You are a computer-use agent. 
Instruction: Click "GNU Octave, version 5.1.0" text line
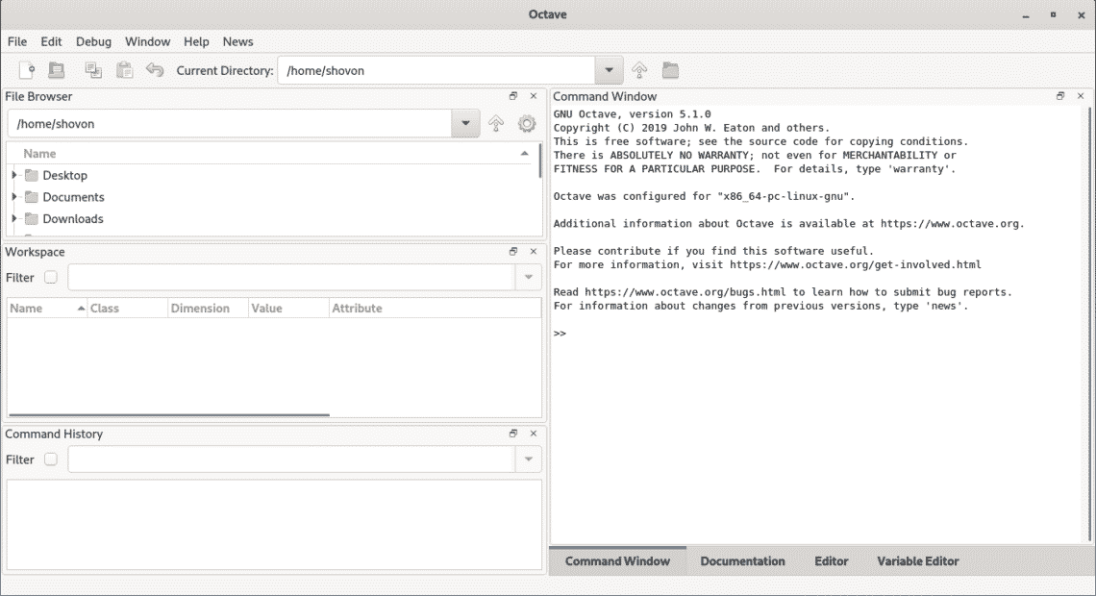[632, 113]
